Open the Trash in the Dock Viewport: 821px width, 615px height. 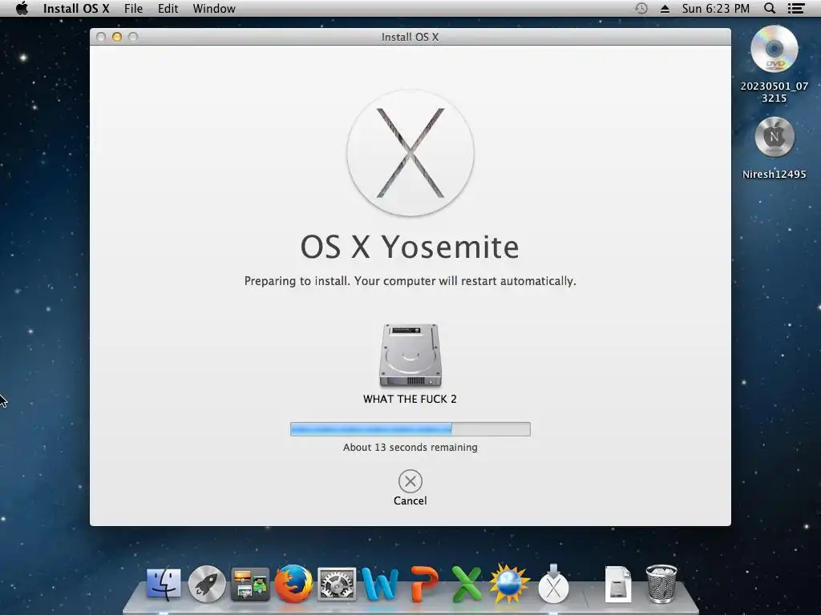pos(661,584)
